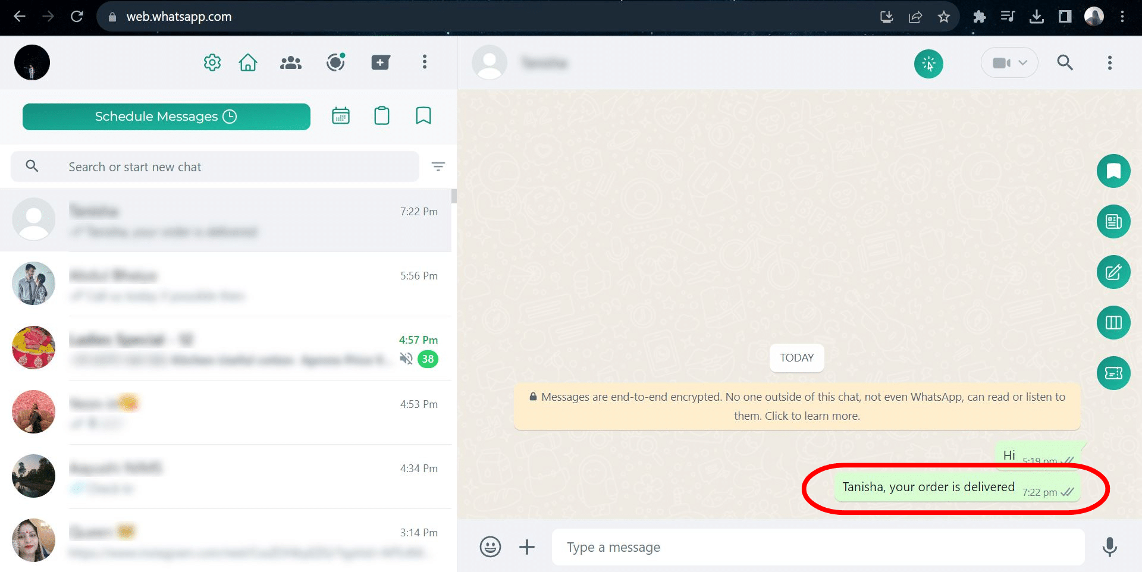
Task: Open the communities group icon
Action: (x=290, y=62)
